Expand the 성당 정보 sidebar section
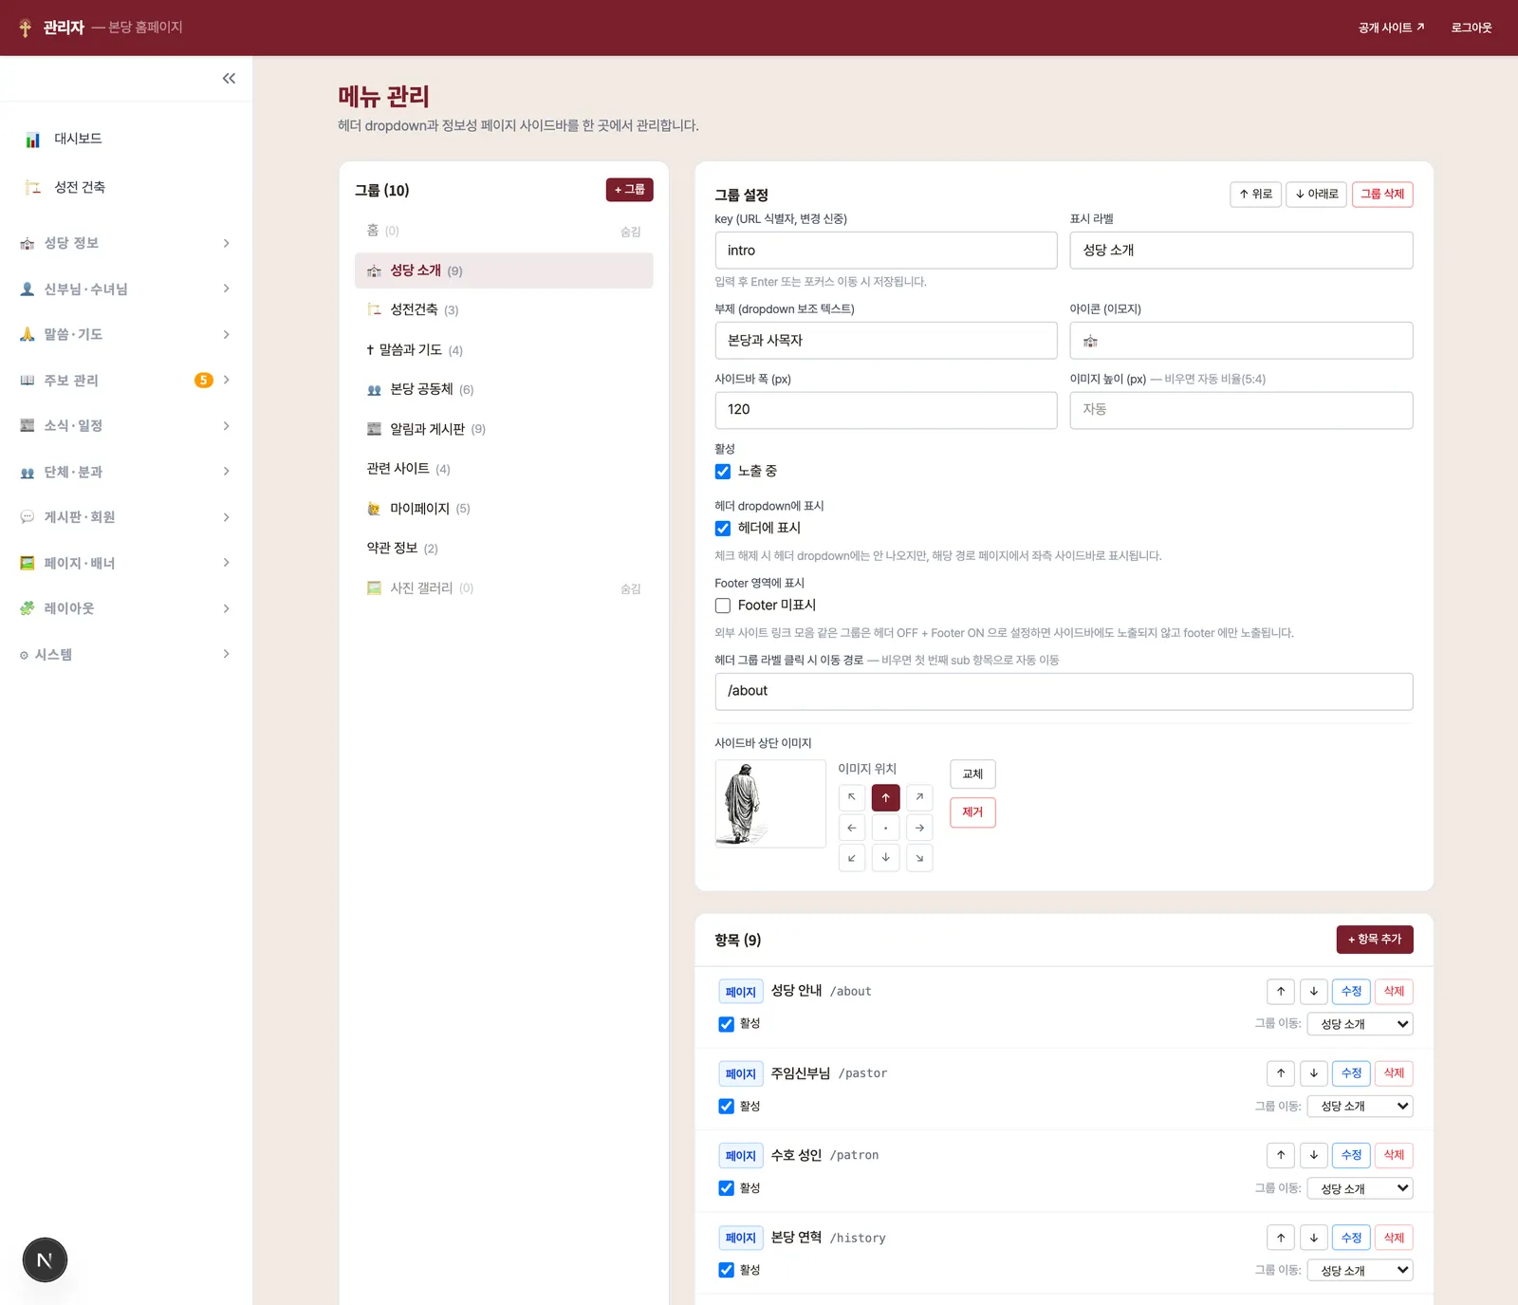 click(125, 243)
